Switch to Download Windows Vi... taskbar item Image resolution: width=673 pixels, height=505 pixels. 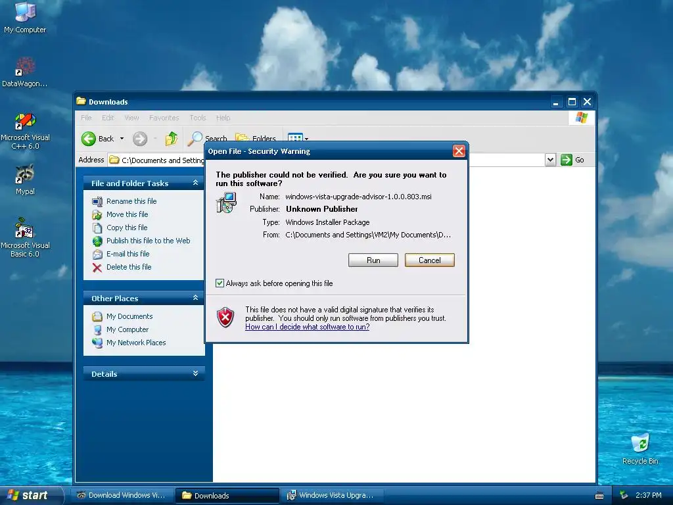click(121, 495)
